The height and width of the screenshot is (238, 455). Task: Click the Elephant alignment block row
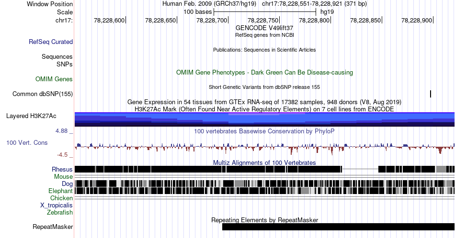tap(265, 191)
